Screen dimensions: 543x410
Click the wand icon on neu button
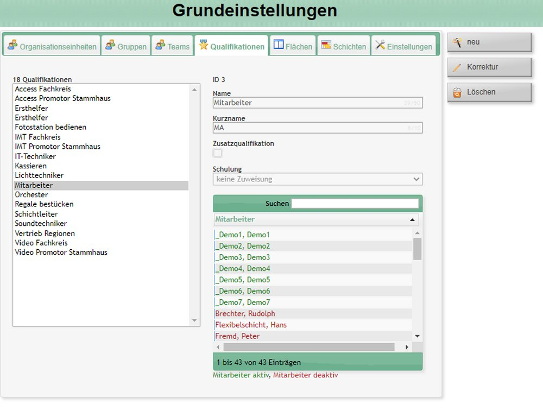pos(457,42)
